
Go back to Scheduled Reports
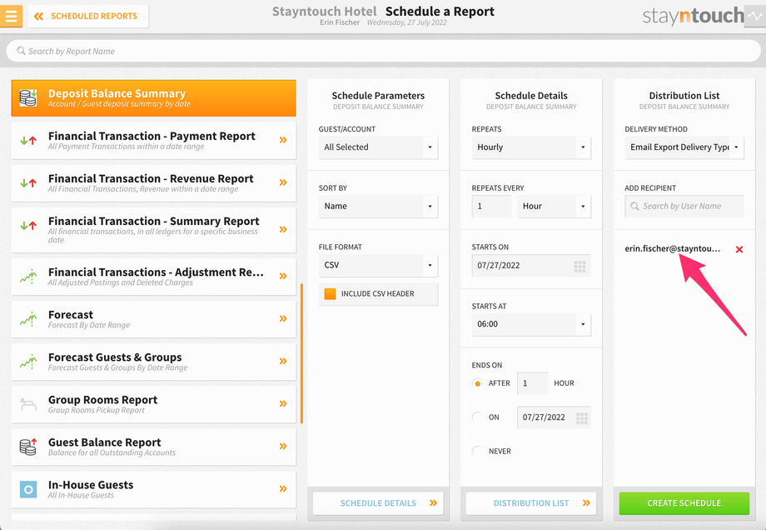(x=88, y=16)
